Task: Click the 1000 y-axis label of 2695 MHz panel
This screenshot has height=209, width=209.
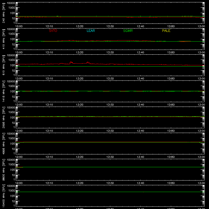Action: click(12, 112)
